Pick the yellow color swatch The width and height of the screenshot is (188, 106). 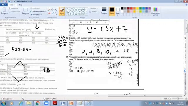tap(137, 9)
